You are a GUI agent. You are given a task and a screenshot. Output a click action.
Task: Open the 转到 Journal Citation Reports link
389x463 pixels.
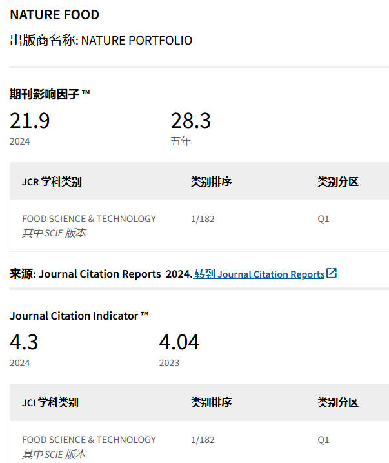tap(259, 274)
